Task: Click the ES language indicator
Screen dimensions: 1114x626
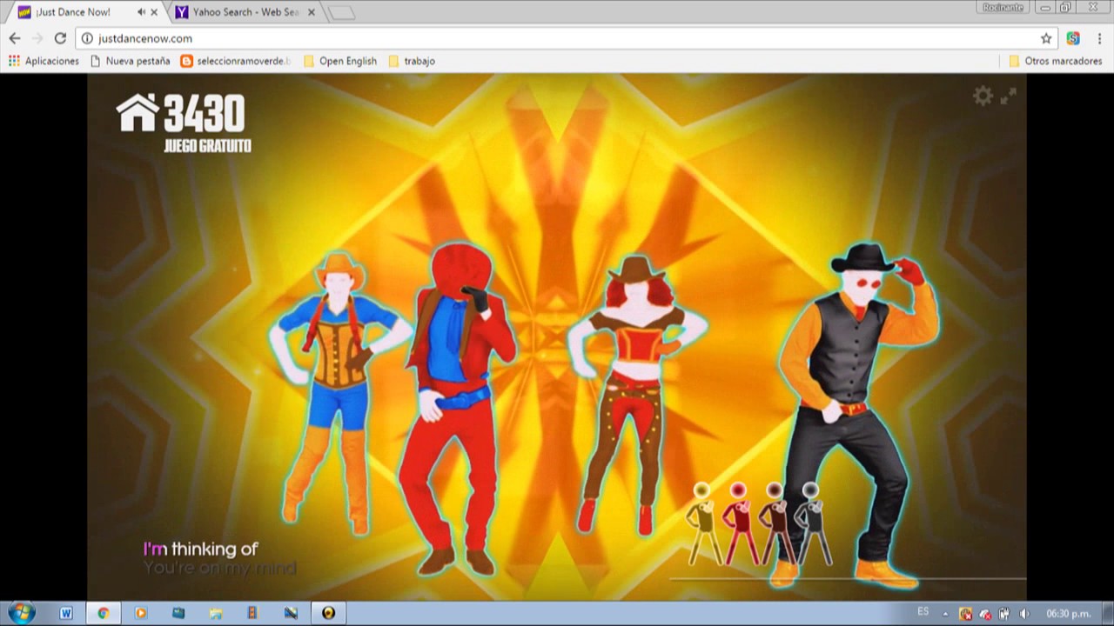Action: (923, 612)
